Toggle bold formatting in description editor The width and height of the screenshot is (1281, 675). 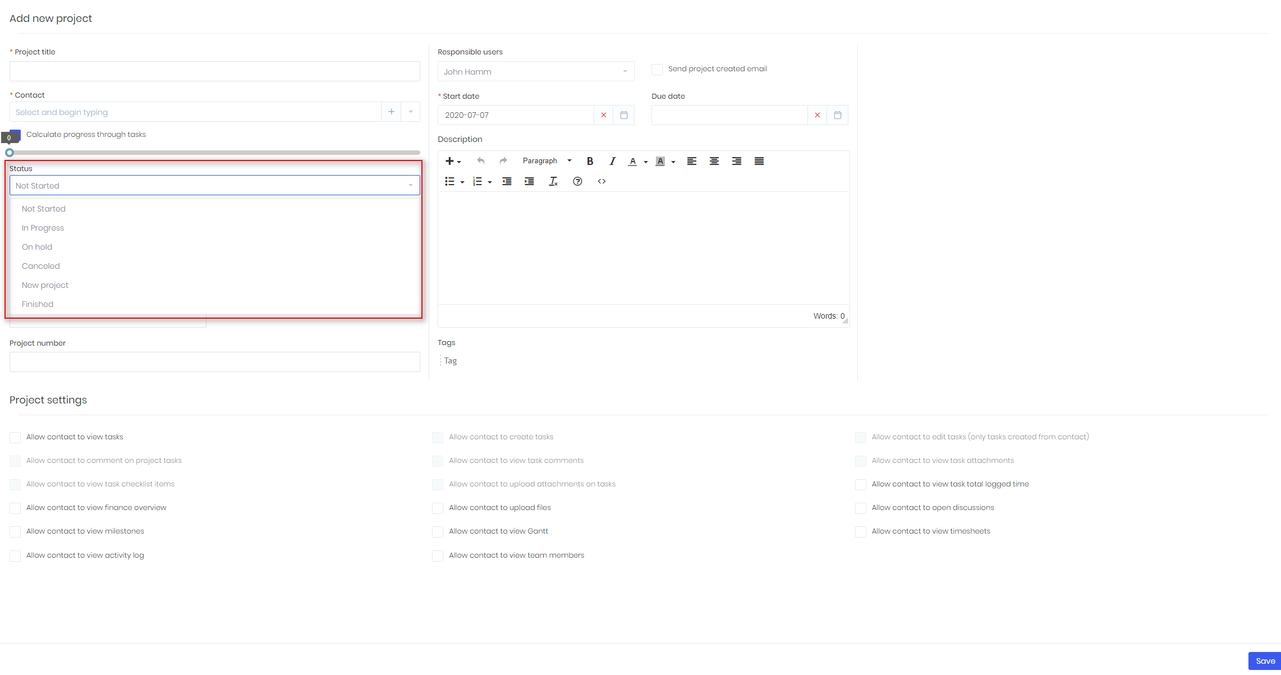coord(590,161)
